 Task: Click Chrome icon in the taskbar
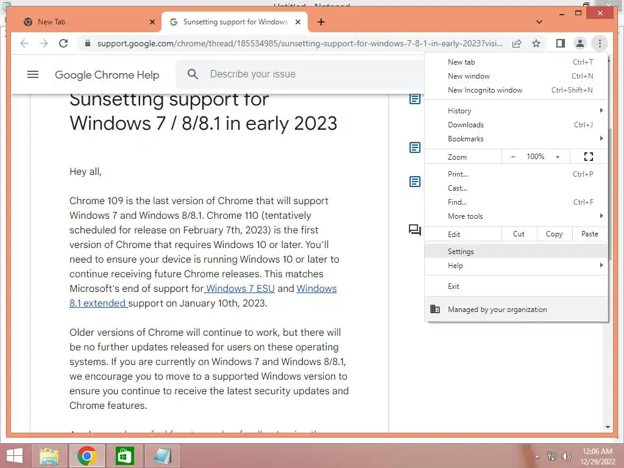coord(87,456)
